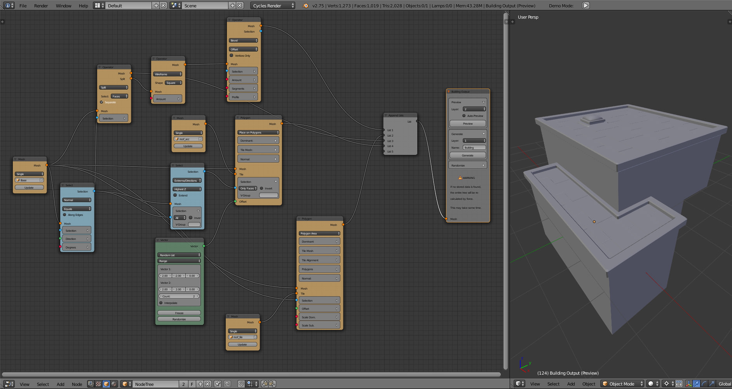Unlink the NodeTree with X icon

coord(207,384)
